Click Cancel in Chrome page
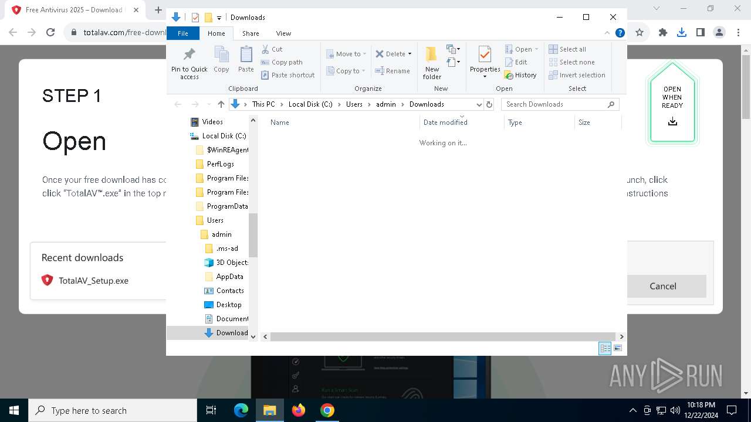 pos(663,286)
